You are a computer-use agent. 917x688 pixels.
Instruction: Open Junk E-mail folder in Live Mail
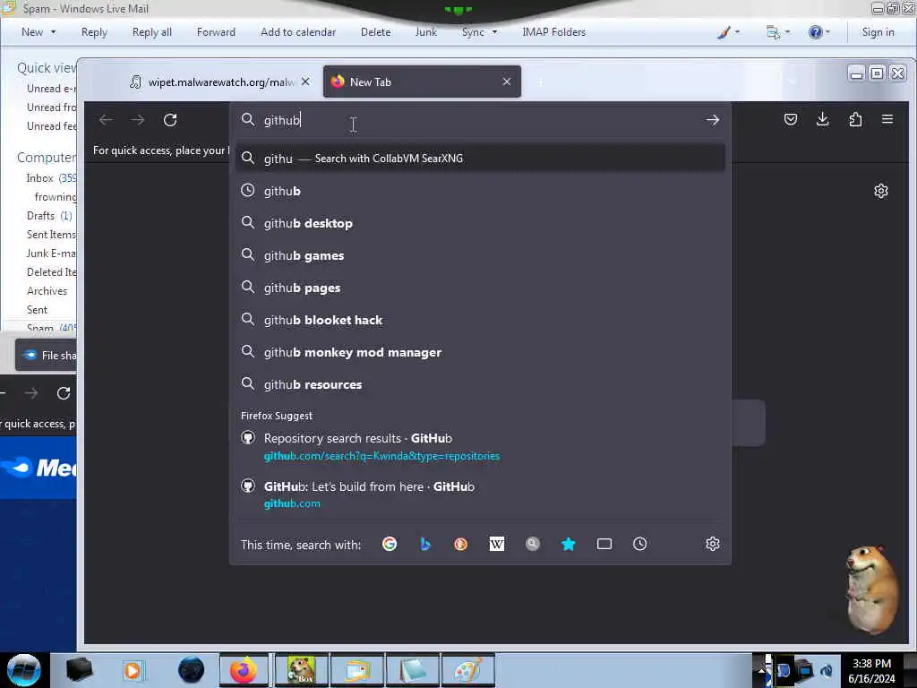51,254
